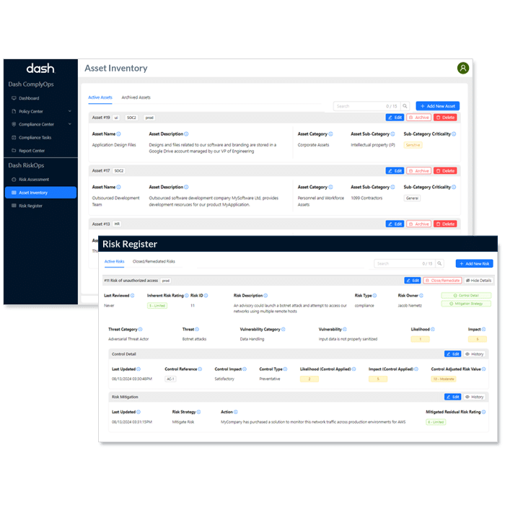Click the AC-1 control reference tag
Viewport: 505px width, 505px height.
coord(170,379)
